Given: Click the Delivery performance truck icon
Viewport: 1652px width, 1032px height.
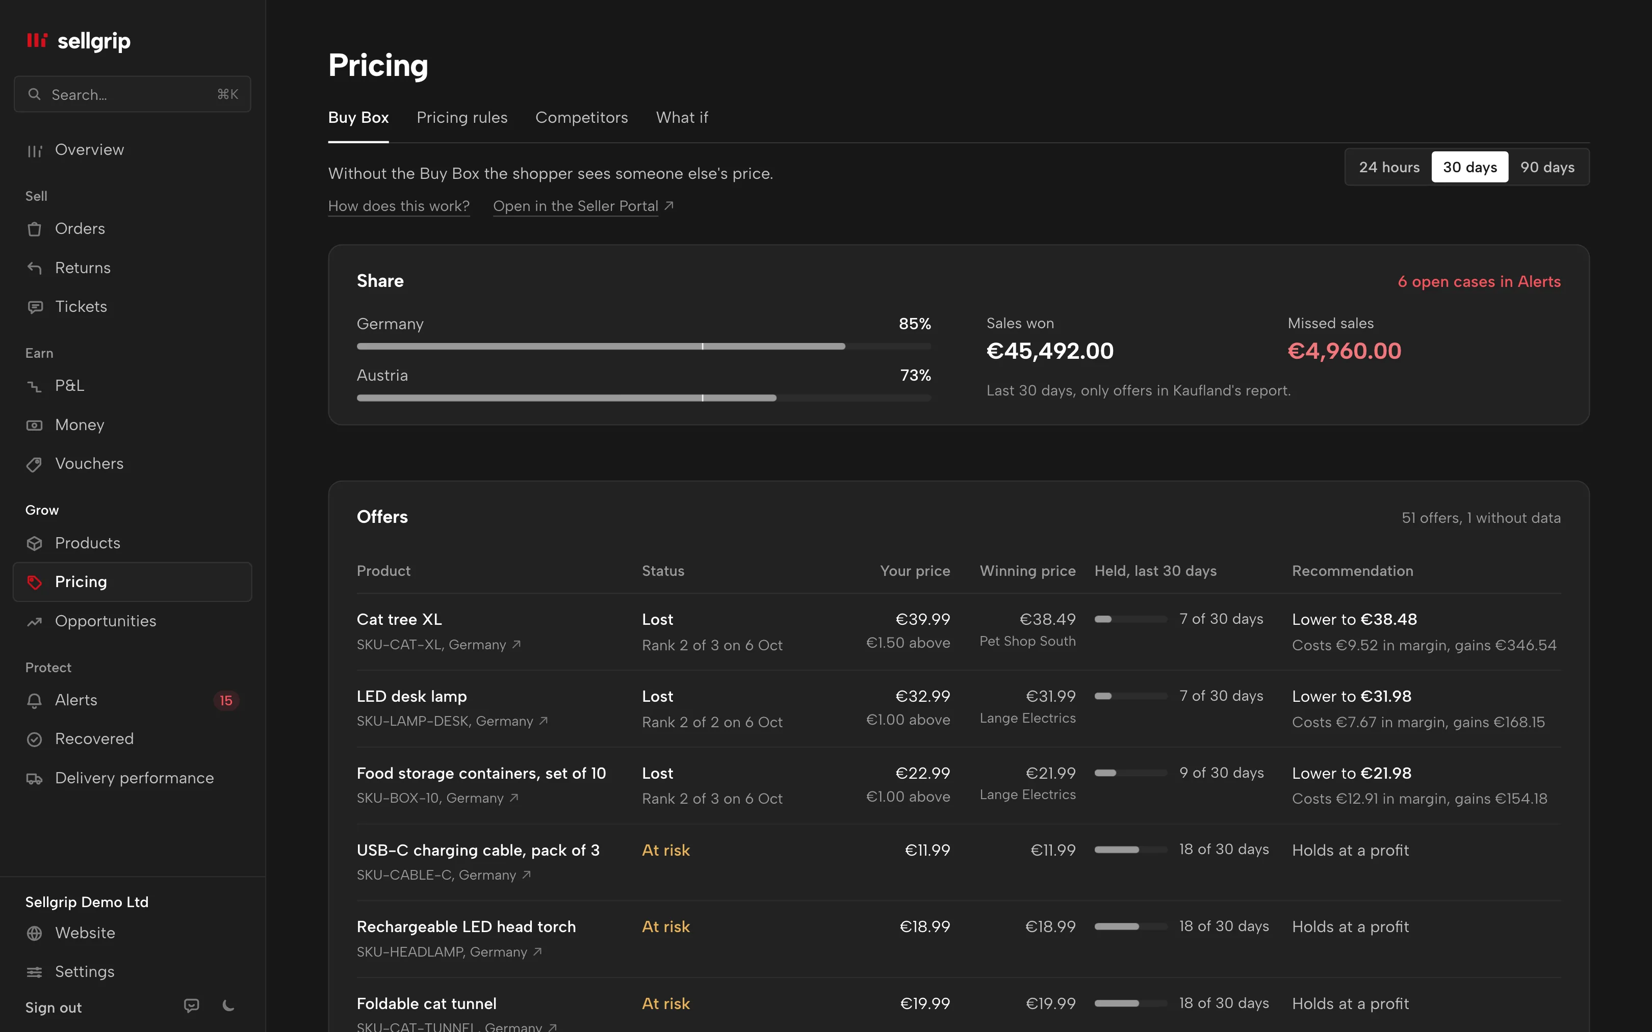Looking at the screenshot, I should [34, 778].
